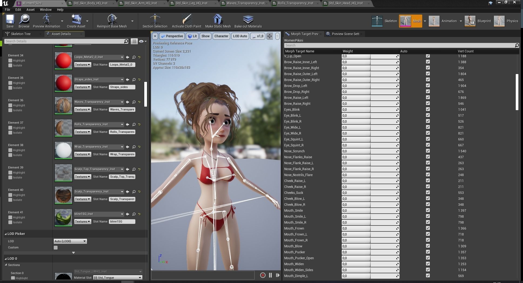Image resolution: width=523 pixels, height=283 pixels.
Task: Click Reimport Base Mesh
Action: [x=112, y=21]
